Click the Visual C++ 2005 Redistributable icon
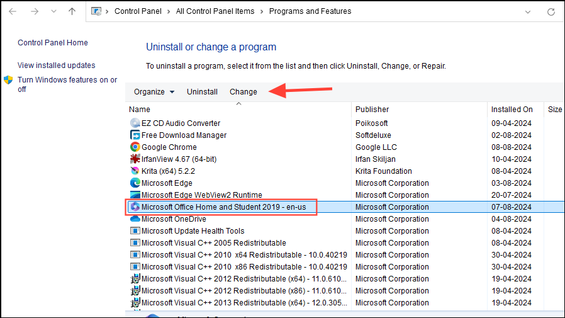The height and width of the screenshot is (318, 565). tap(135, 242)
